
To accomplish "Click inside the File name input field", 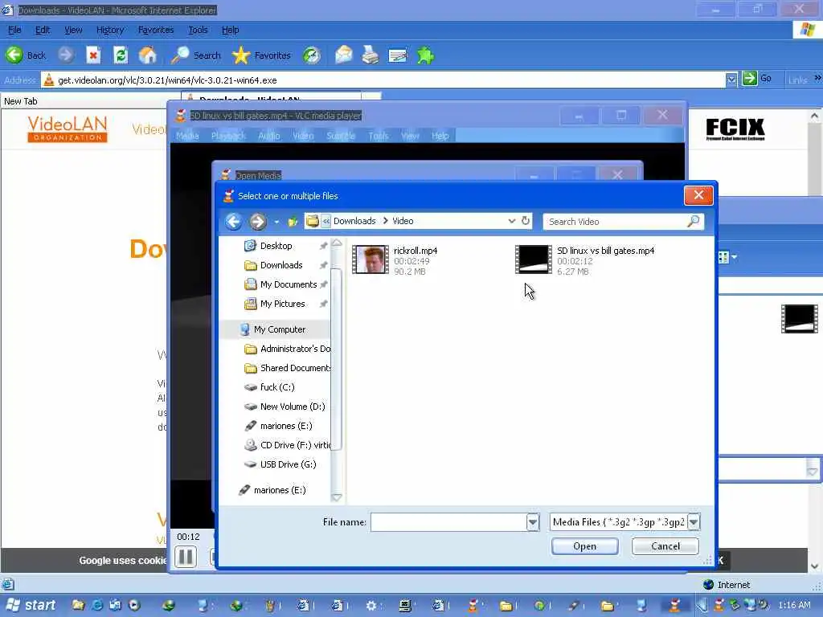I will pos(448,522).
